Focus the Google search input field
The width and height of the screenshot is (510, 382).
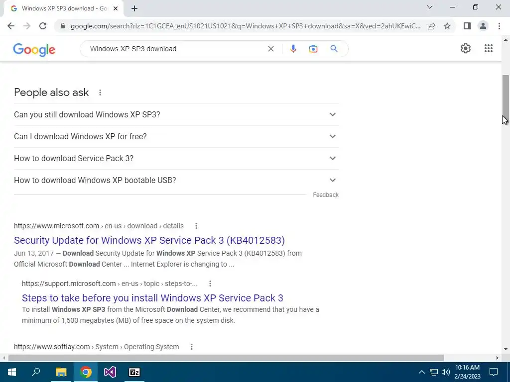pyautogui.click(x=176, y=49)
